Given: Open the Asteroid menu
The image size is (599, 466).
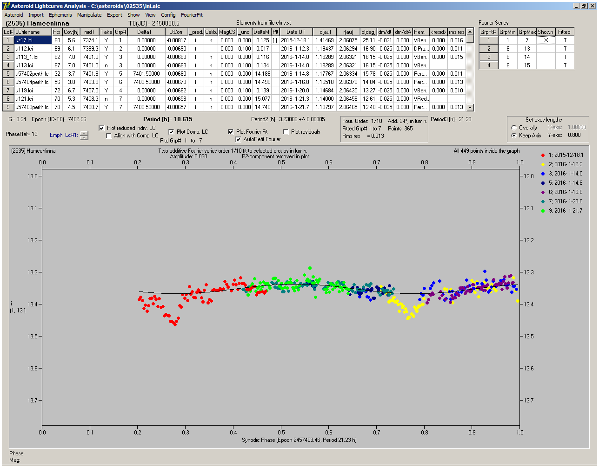Looking at the screenshot, I should 13,15.
